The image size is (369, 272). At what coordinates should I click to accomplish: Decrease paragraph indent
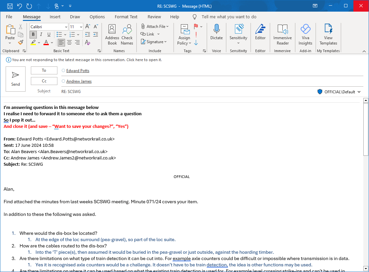point(88,35)
